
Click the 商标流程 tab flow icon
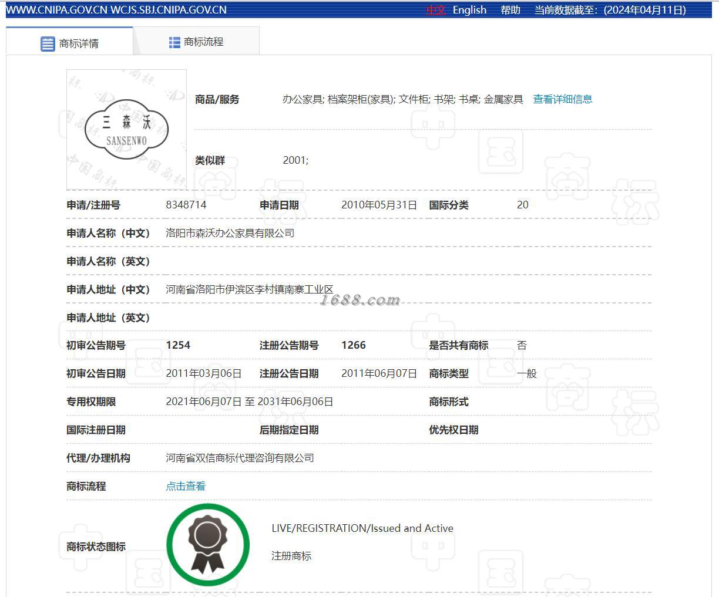click(x=174, y=42)
